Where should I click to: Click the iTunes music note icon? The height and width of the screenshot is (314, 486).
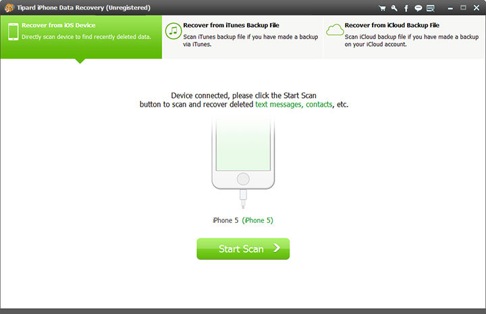173,30
